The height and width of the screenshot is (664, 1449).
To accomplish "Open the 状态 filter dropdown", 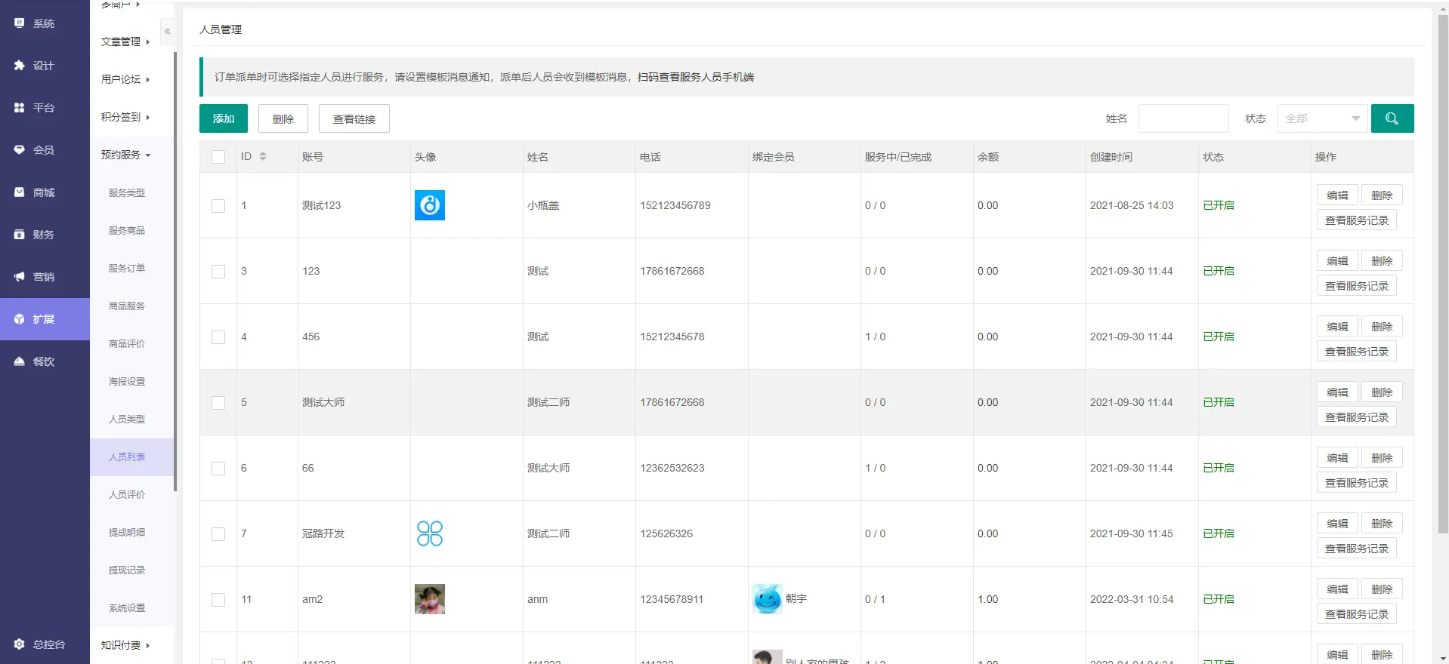I will (1322, 118).
